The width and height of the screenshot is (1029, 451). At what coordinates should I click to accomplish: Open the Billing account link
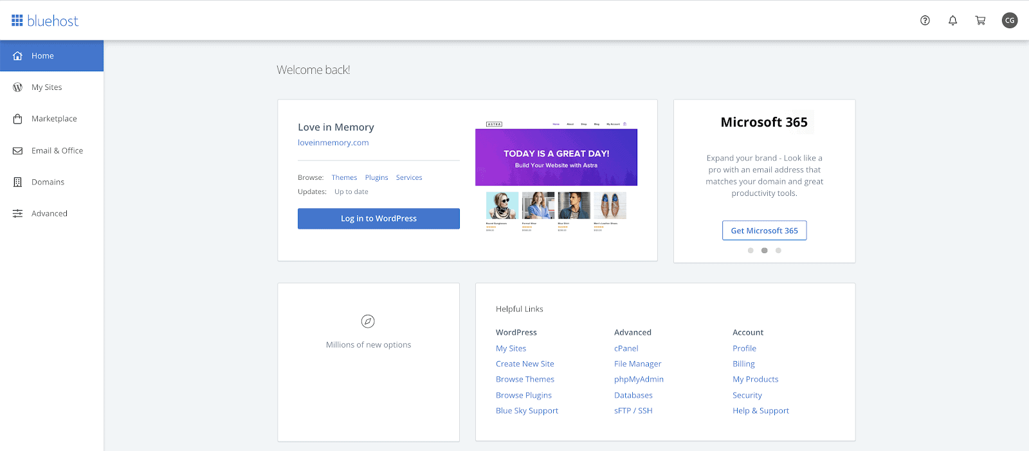[x=743, y=364]
